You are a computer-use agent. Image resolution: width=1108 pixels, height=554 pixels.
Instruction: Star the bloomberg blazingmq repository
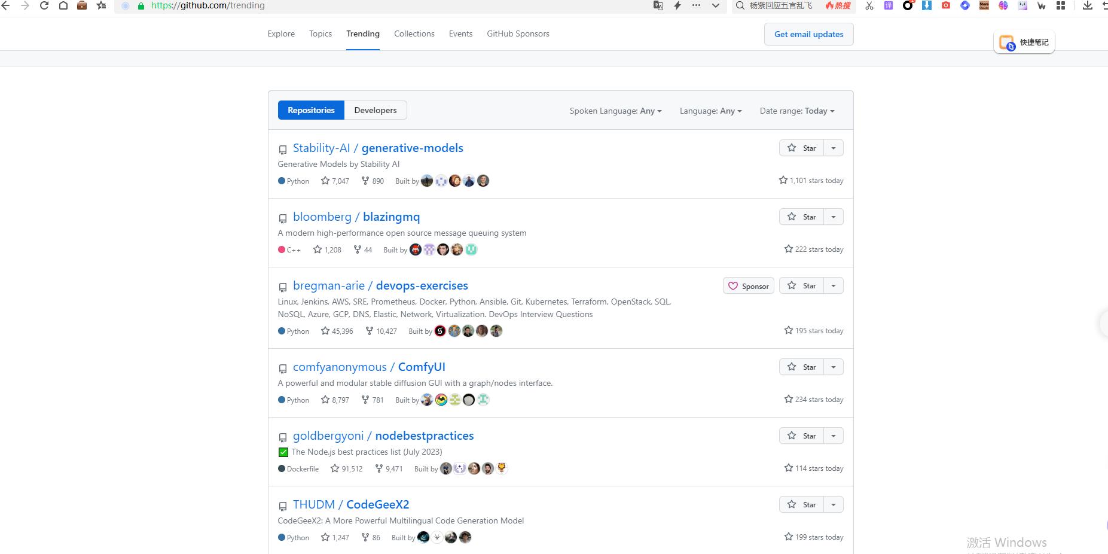tap(801, 217)
